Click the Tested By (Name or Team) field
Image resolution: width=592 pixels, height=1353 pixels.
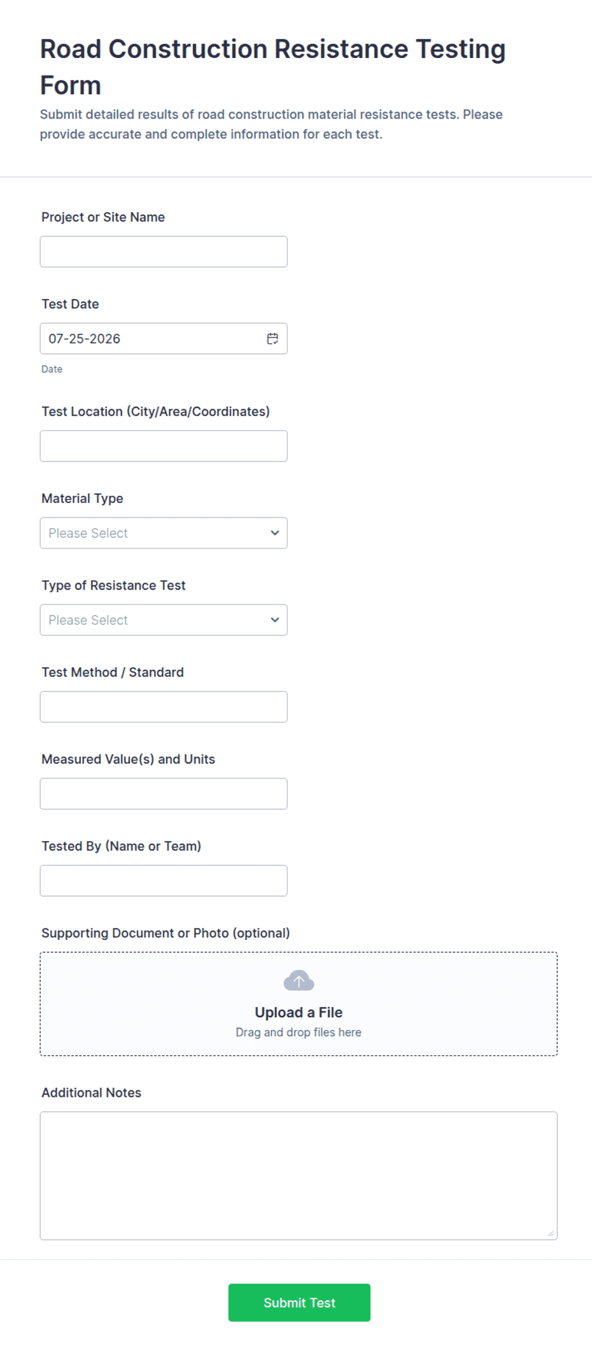click(164, 880)
